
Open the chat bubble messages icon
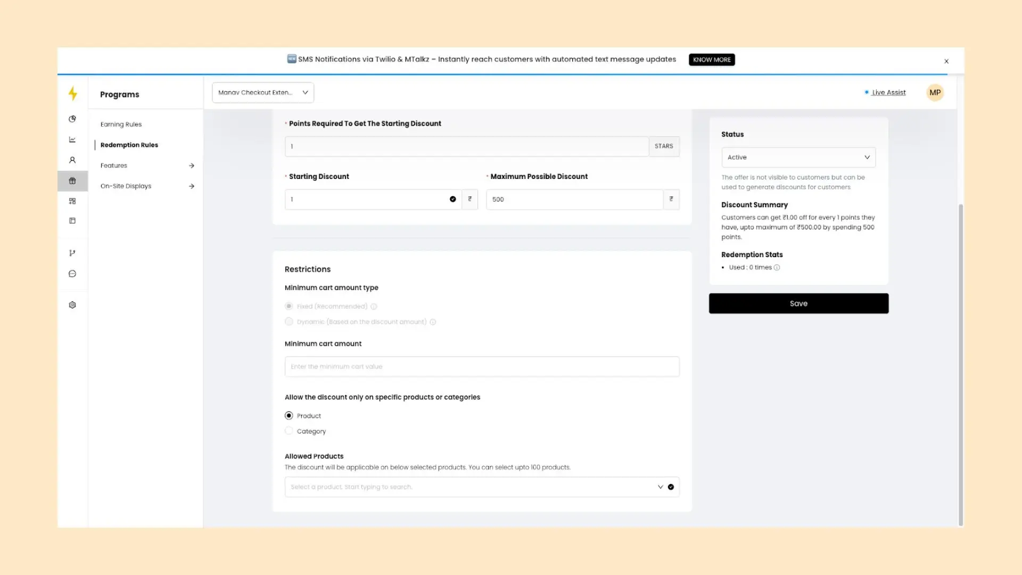coord(72,274)
